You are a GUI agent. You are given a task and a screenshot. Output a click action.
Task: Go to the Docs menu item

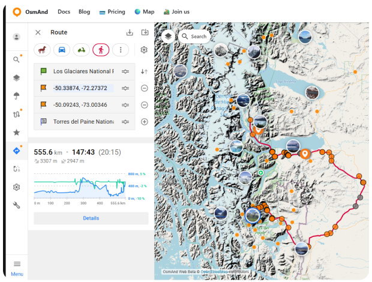click(64, 11)
